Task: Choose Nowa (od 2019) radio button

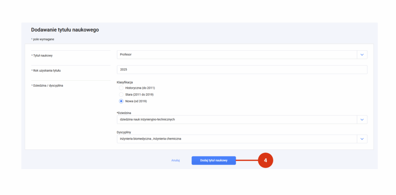Action: [x=121, y=101]
